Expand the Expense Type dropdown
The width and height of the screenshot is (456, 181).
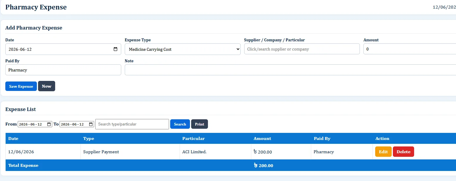point(183,49)
